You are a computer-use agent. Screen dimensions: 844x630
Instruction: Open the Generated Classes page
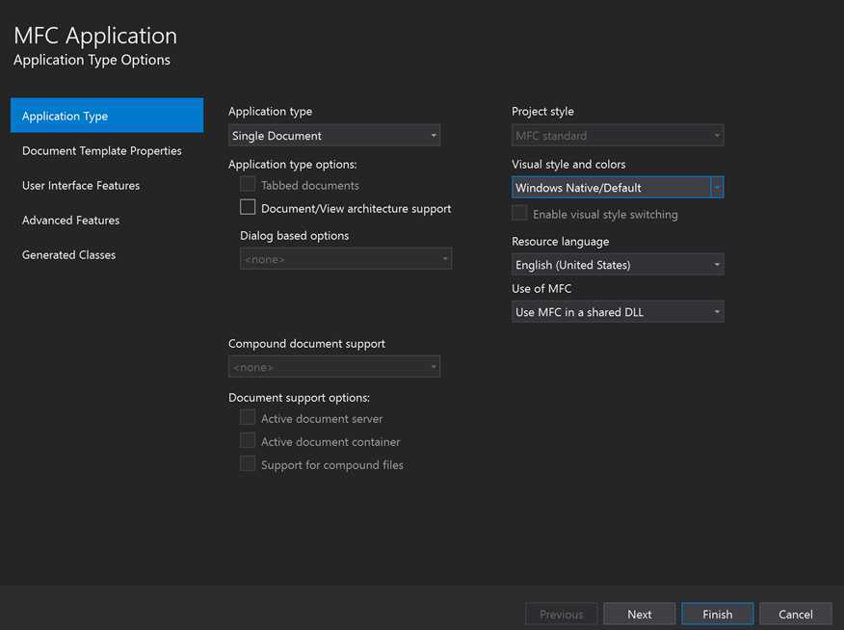coord(69,255)
